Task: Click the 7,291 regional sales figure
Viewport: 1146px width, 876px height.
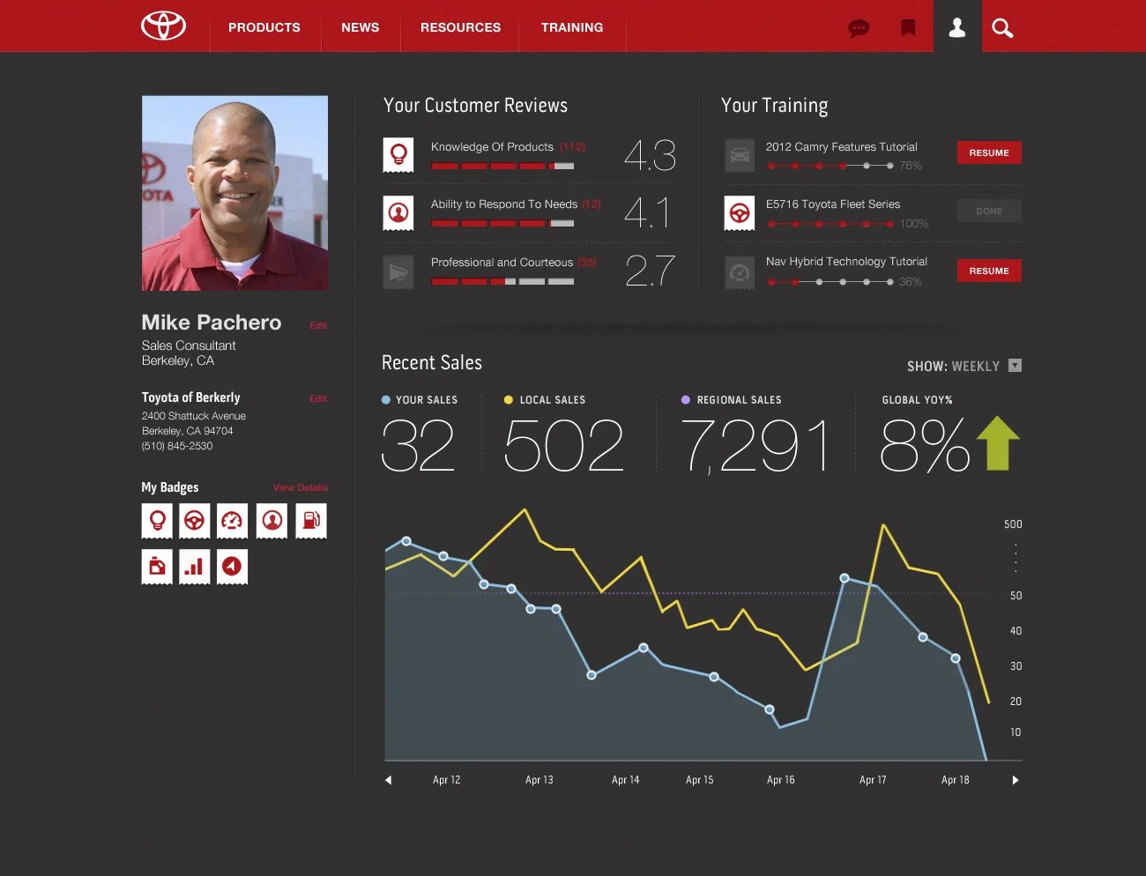Action: pyautogui.click(x=755, y=445)
